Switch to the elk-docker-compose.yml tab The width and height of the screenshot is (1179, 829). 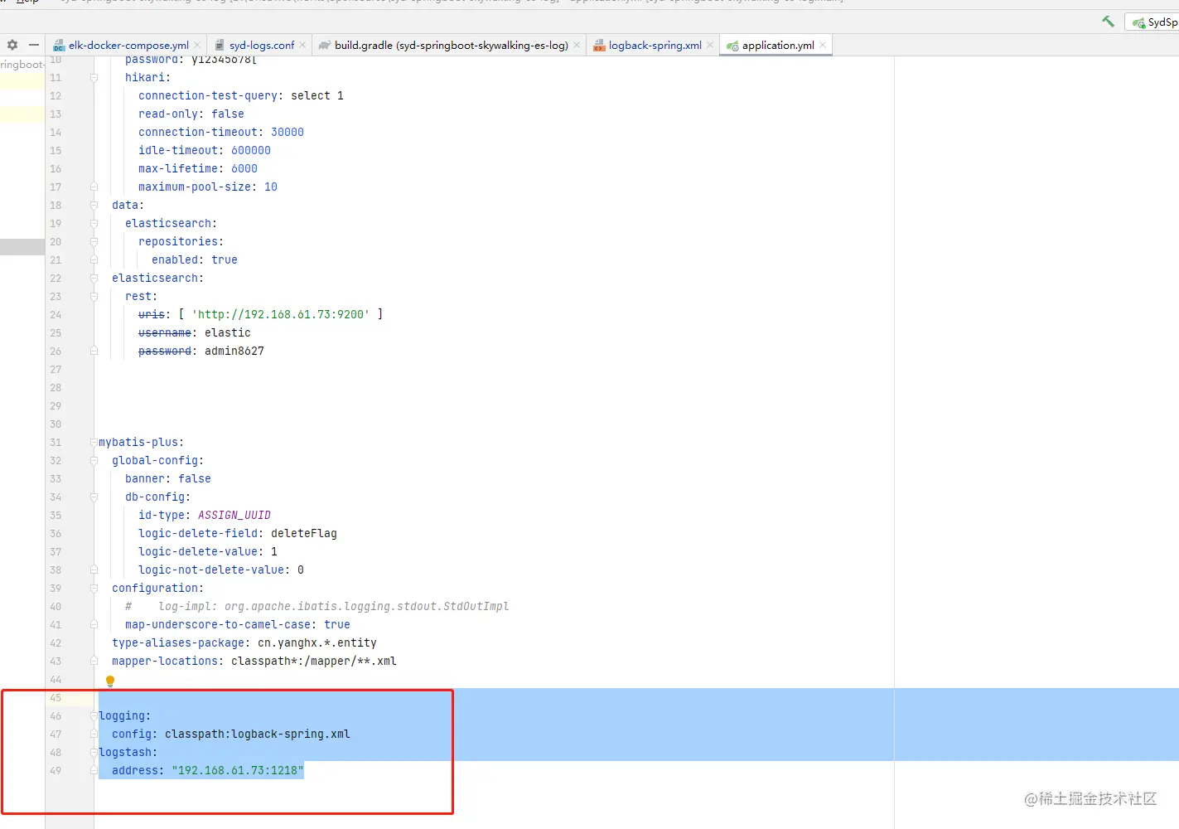128,46
